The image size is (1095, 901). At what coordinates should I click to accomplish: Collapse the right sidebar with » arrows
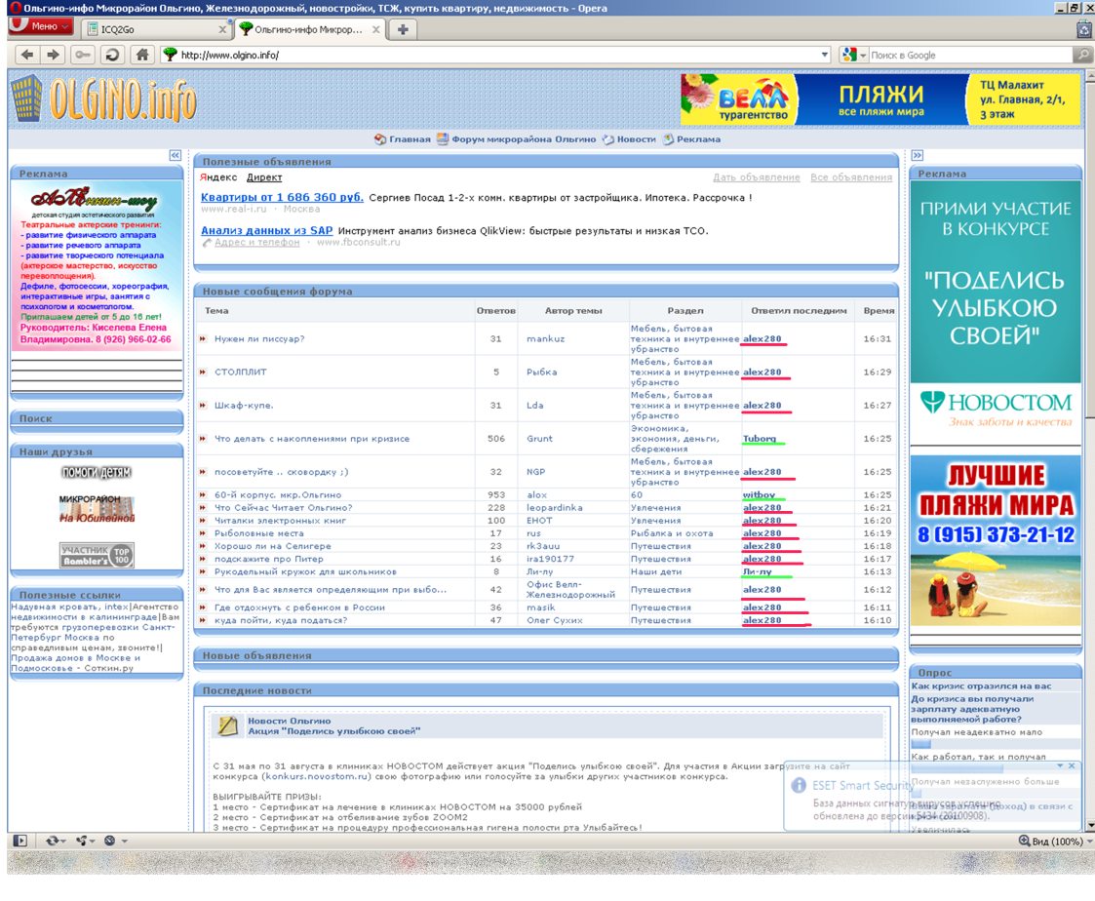point(917,155)
